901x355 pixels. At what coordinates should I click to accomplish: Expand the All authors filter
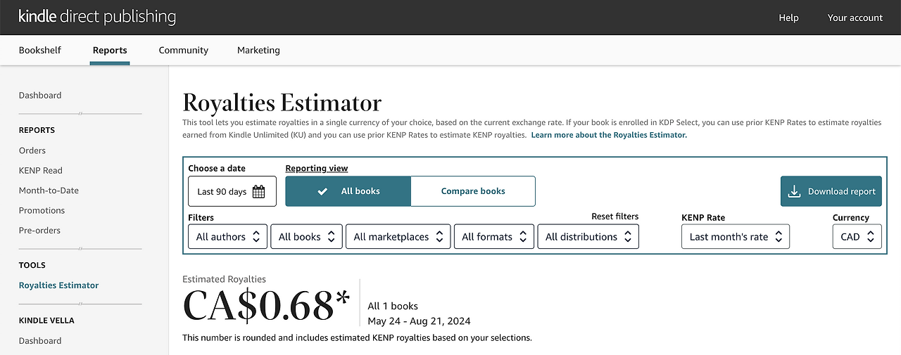[228, 237]
